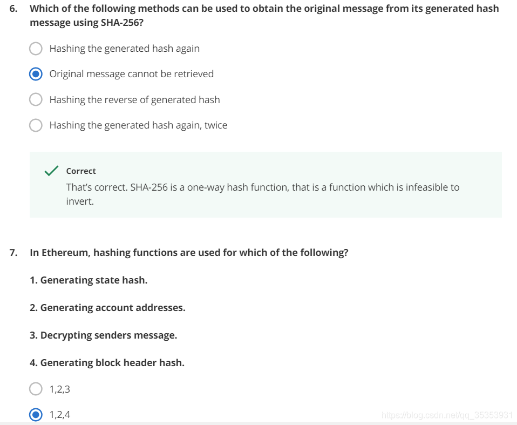
Task: Select the radio button for option "1,2,4"
Action: [36, 415]
